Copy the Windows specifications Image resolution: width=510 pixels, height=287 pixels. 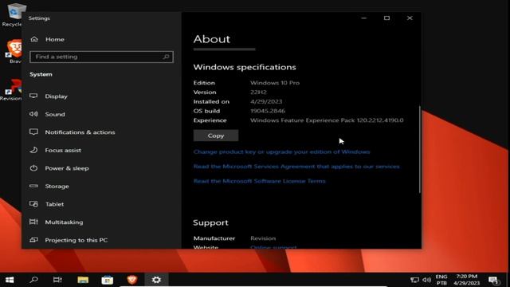pos(216,136)
